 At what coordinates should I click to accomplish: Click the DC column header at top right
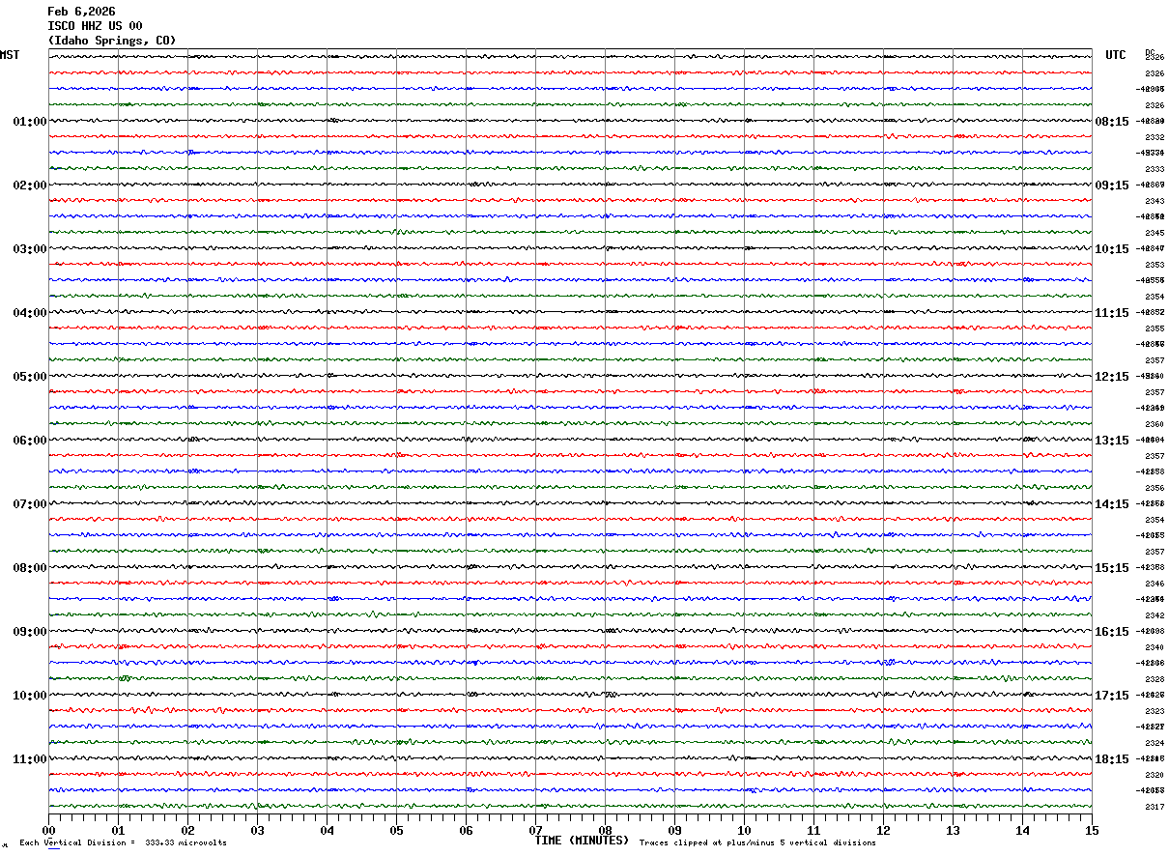click(x=1150, y=52)
